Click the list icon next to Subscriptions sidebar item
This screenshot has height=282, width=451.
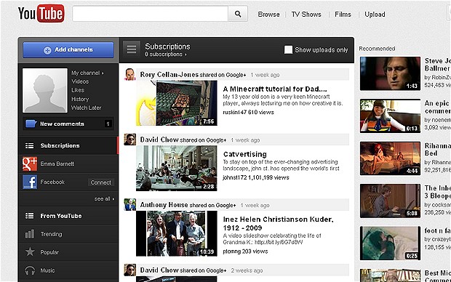click(29, 146)
